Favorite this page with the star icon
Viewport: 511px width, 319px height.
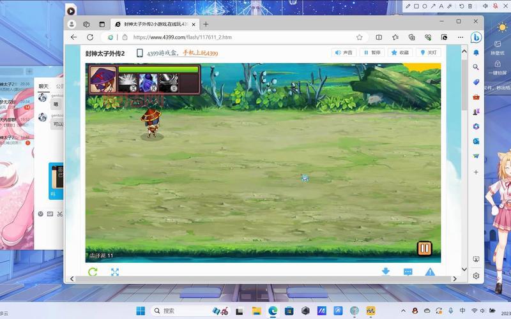[x=360, y=37]
